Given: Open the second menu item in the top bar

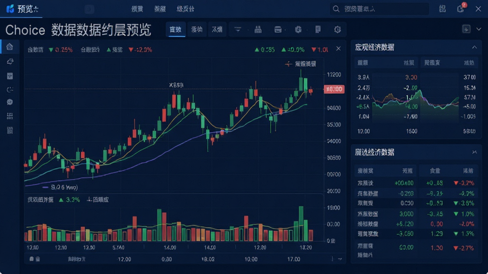Looking at the screenshot, I should point(160,9).
